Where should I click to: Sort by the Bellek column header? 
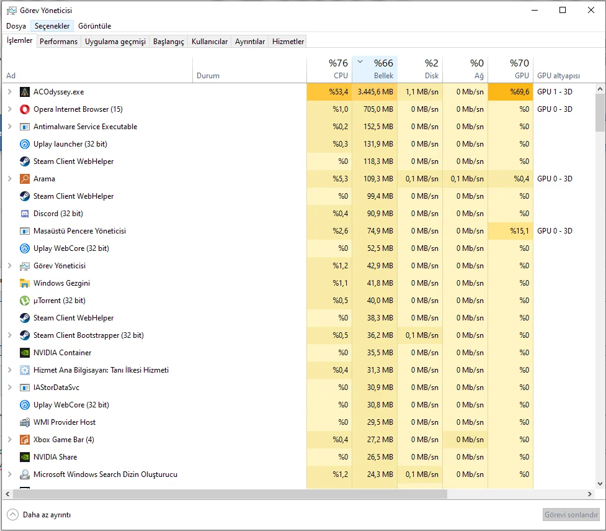tap(375, 70)
